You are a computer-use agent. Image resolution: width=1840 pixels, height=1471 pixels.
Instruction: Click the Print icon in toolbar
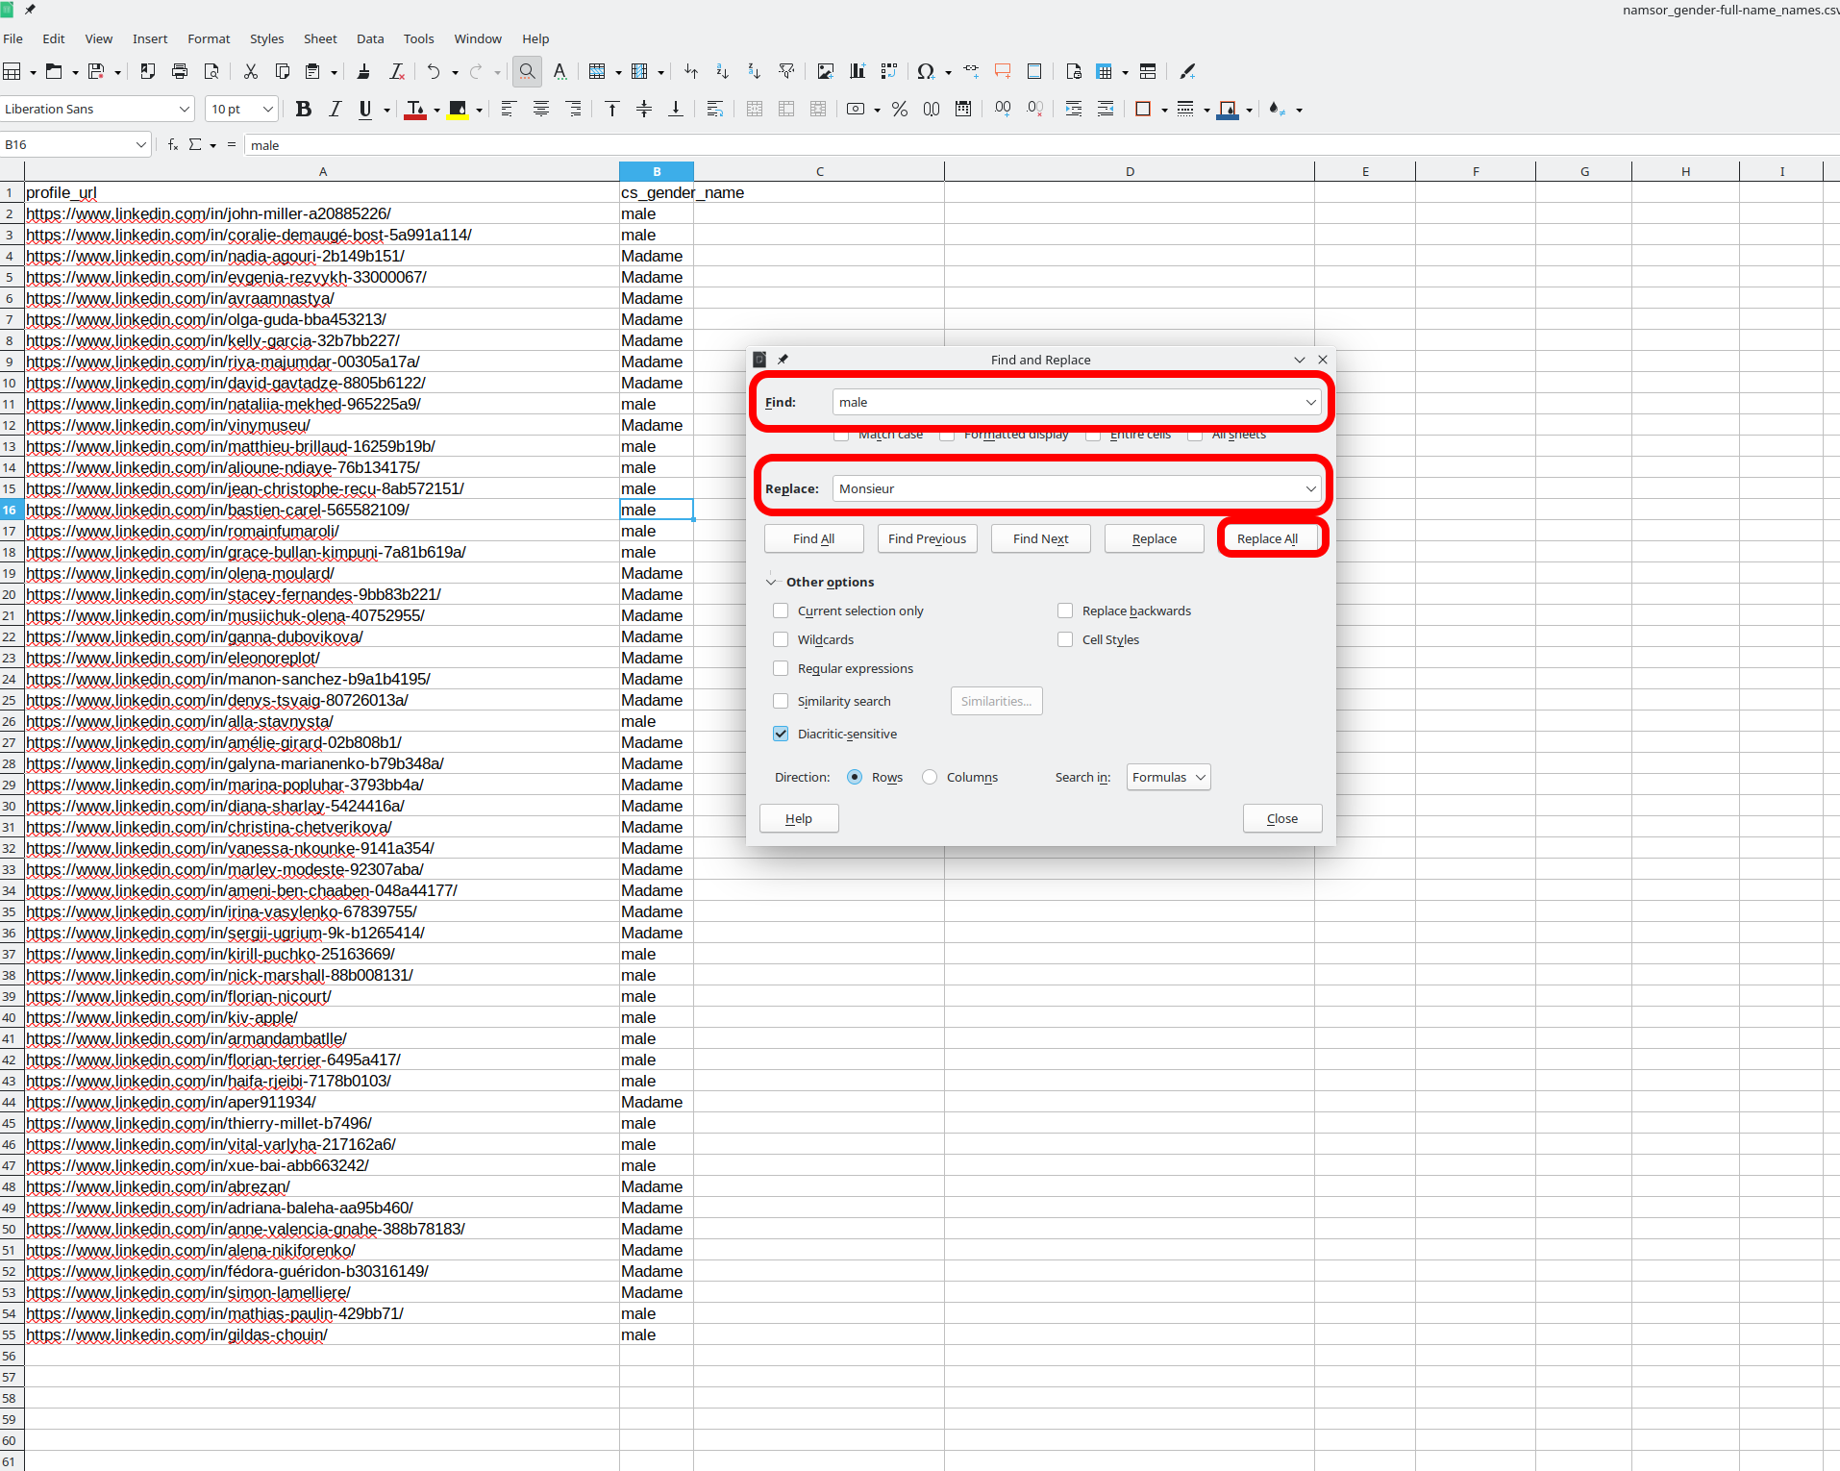[180, 71]
